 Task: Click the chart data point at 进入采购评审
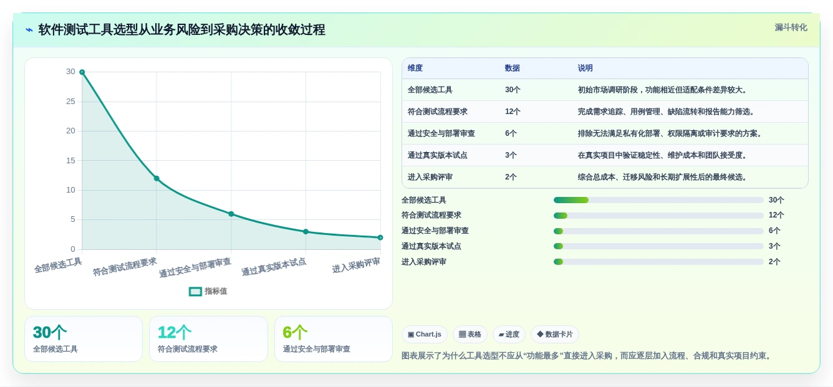point(380,237)
